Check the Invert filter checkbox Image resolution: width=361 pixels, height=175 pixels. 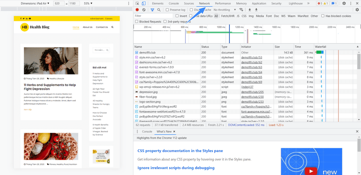(x=177, y=16)
